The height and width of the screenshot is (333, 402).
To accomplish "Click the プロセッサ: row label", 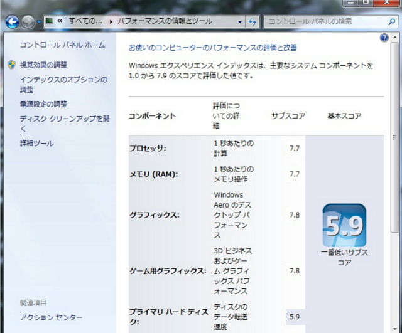I will tap(148, 148).
